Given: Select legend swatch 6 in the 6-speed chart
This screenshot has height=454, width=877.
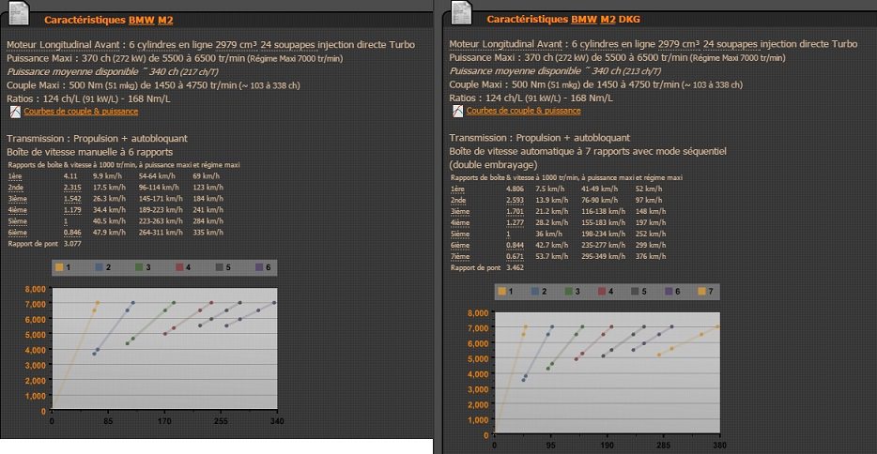Looking at the screenshot, I should [259, 267].
